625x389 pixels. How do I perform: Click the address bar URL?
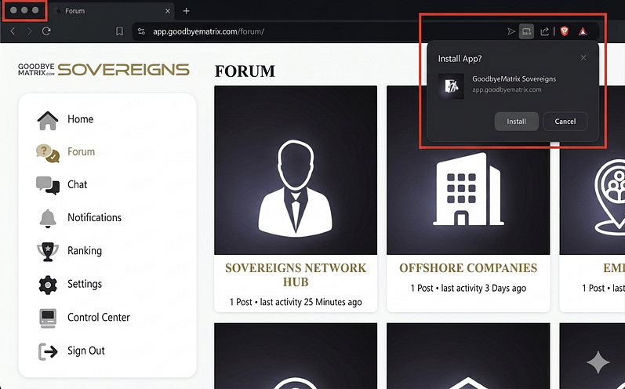click(209, 31)
